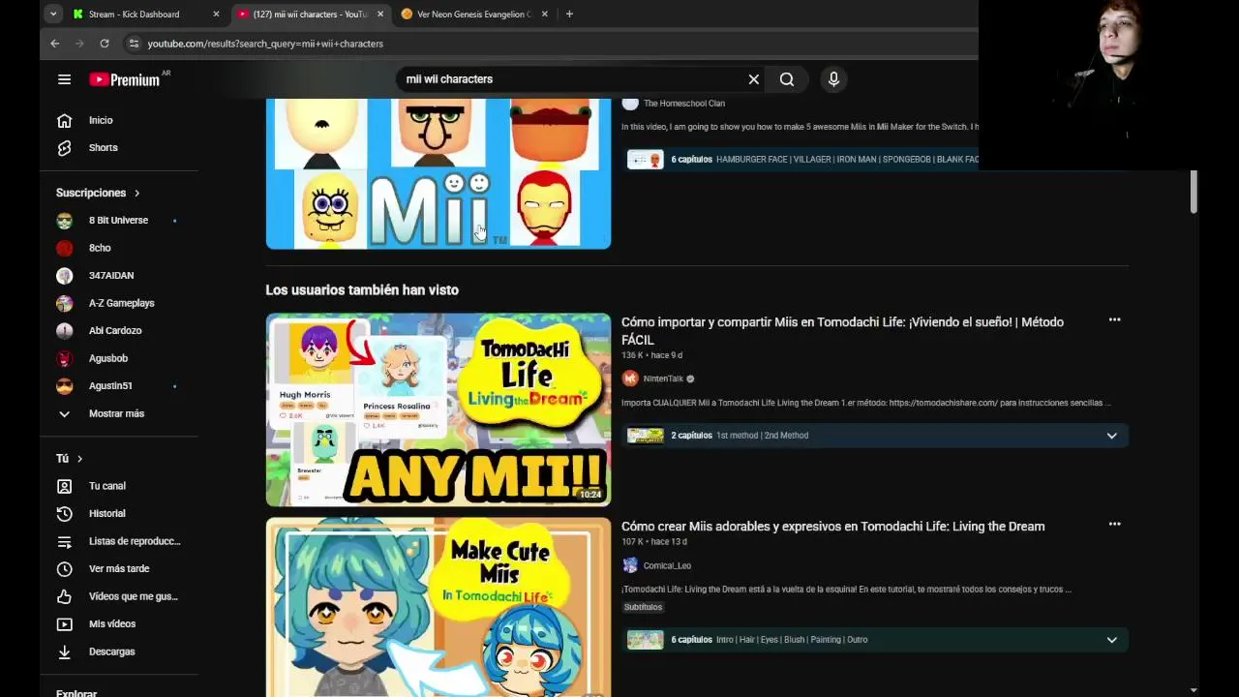Open the browser tab search dropdown arrow
Screen dimensions: 1239x697
(x=53, y=15)
